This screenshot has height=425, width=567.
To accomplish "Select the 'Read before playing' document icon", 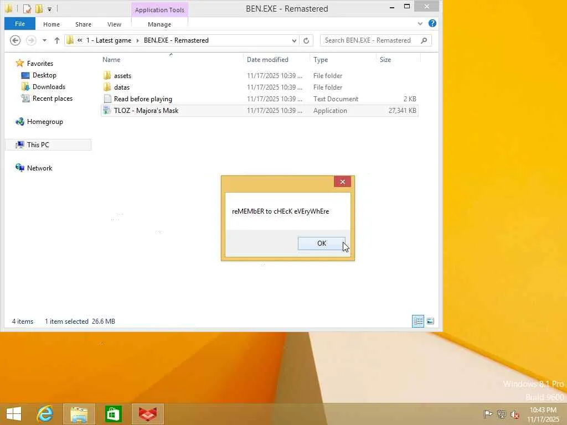I will (x=107, y=99).
